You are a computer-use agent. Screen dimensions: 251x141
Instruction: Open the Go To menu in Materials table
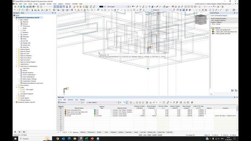tap(60, 100)
